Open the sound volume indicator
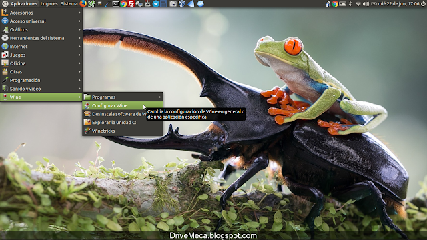Image resolution: width=427 pixels, height=240 pixels. click(x=366, y=4)
